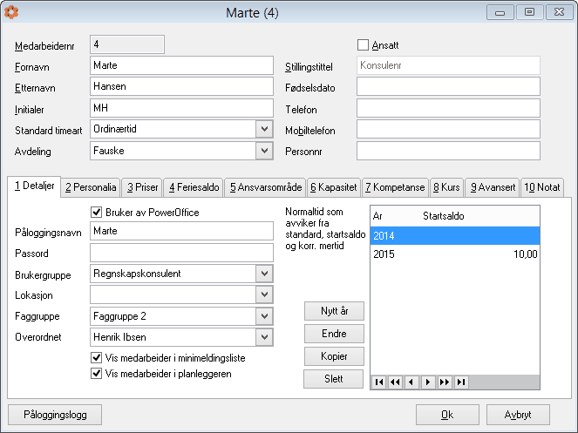Close the Marte window

(559, 12)
